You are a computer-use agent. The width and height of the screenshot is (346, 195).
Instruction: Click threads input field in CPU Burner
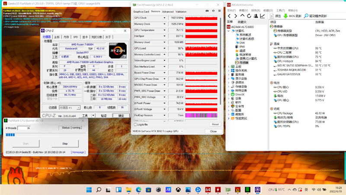(x=24, y=128)
